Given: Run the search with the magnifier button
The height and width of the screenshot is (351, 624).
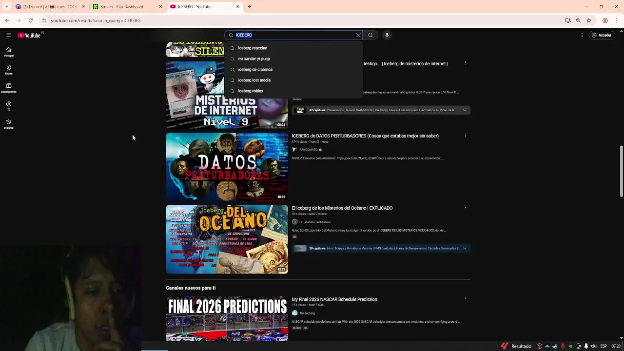Looking at the screenshot, I should click(x=370, y=35).
